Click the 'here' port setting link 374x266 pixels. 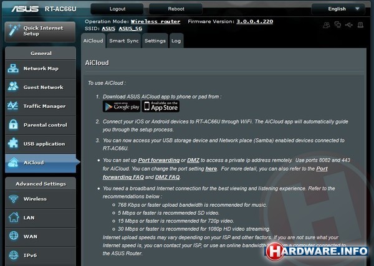coord(211,169)
